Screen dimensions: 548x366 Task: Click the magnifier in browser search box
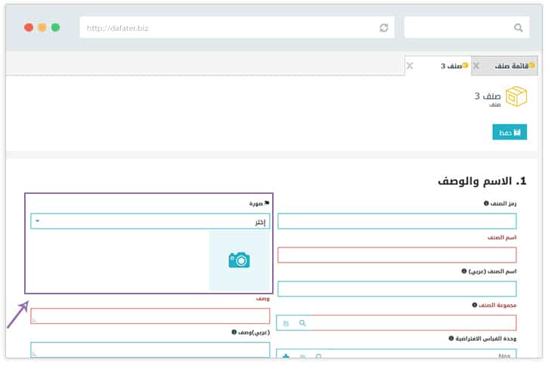519,28
